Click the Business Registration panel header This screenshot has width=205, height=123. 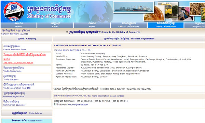coord(129,39)
